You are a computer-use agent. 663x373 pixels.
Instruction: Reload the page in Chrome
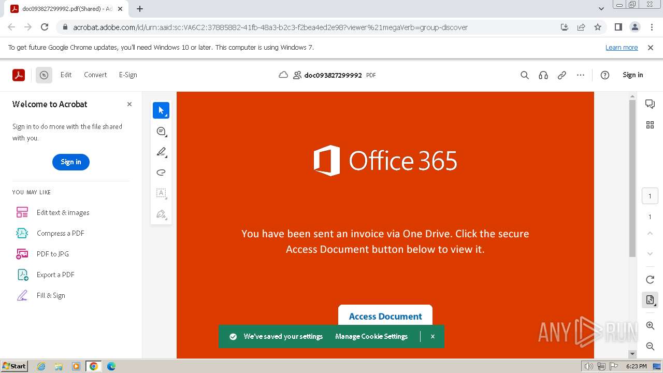45,27
